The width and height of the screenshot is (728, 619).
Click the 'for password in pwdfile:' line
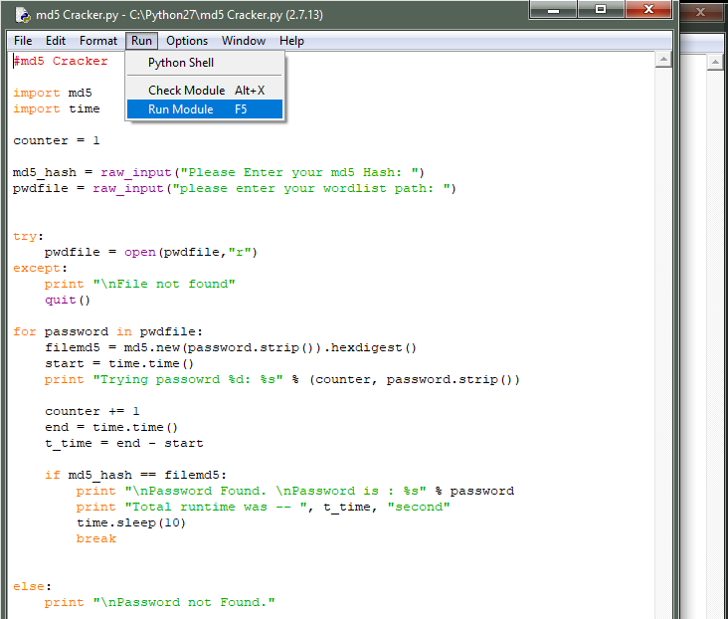[107, 331]
